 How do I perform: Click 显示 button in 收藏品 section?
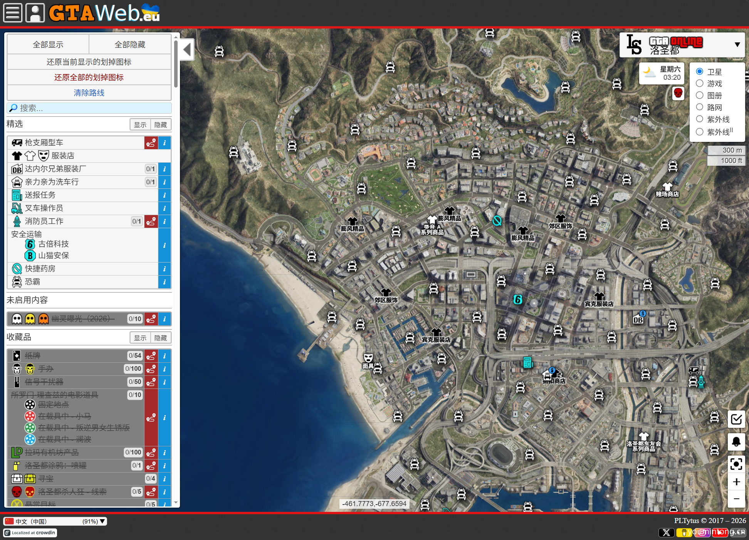[x=140, y=338]
